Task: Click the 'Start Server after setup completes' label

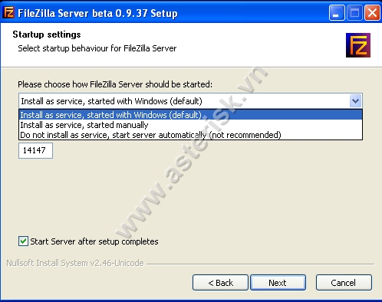Action: click(x=94, y=241)
